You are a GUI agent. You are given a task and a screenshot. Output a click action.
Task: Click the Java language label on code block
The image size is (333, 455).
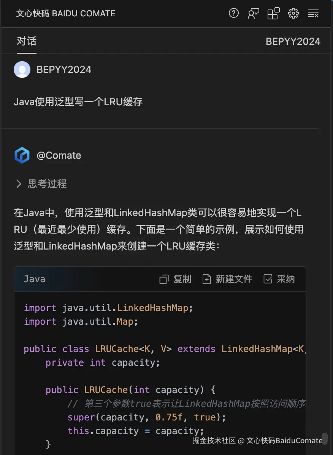[x=34, y=279]
